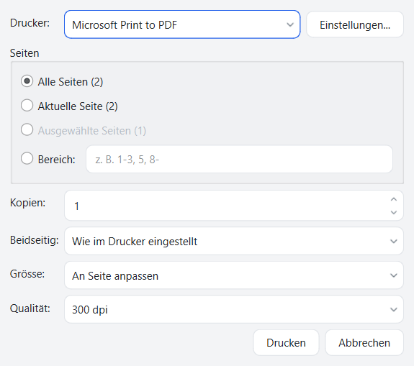Click the page range input field
This screenshot has width=414, height=366.
(x=239, y=159)
